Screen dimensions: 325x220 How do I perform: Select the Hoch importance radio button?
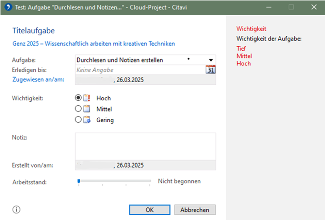79,98
